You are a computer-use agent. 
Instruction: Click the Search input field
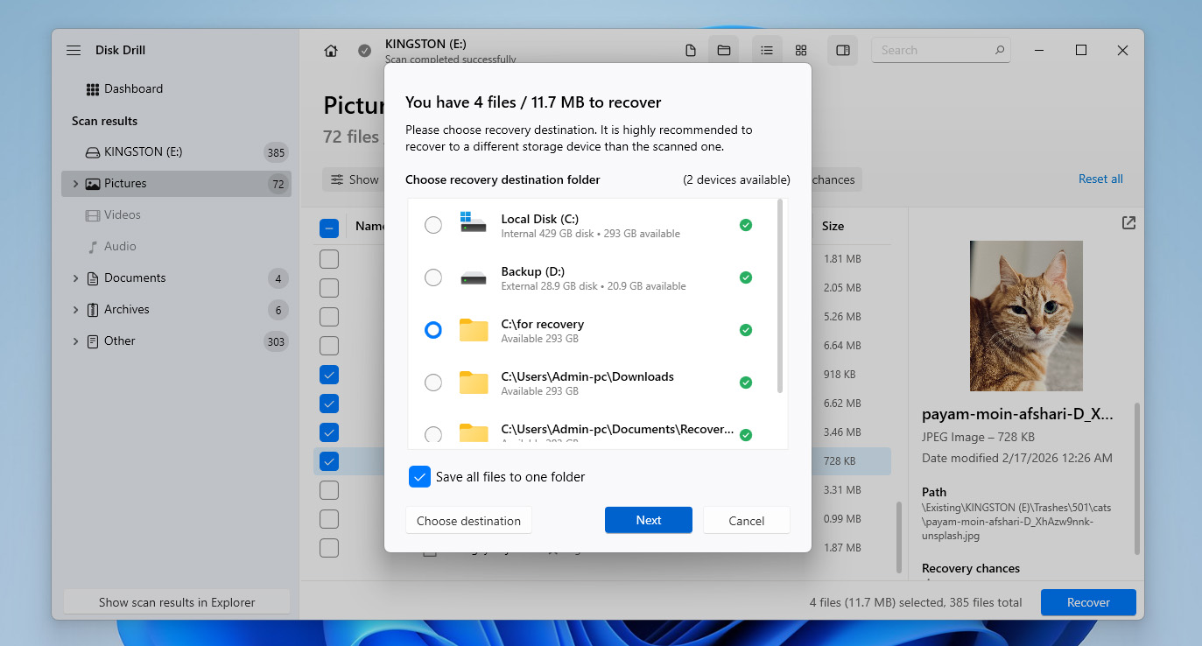coord(935,51)
